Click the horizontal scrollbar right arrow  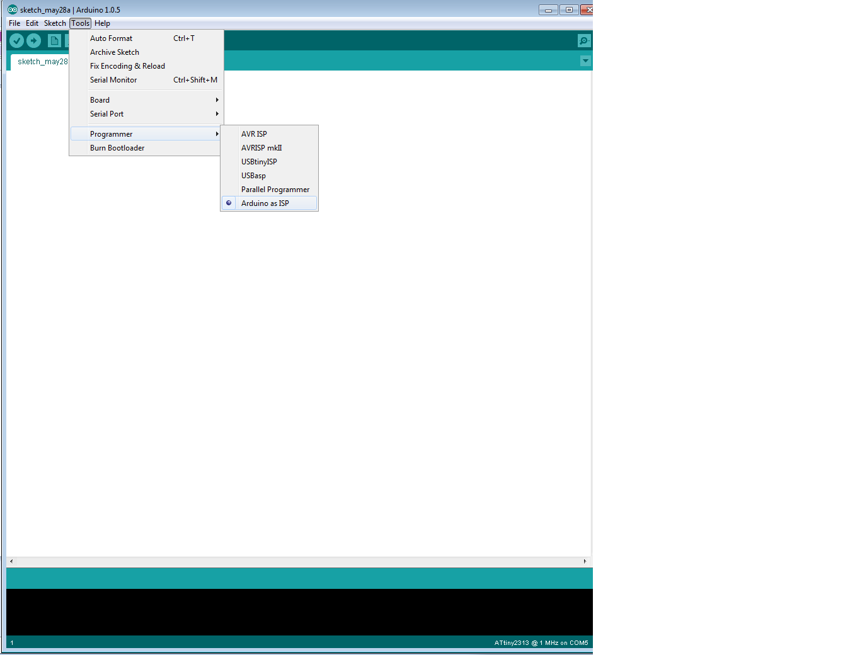click(x=585, y=561)
